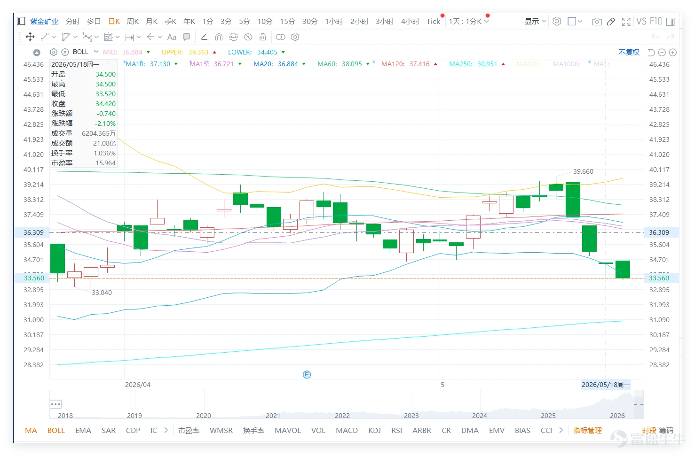Screen dimensions: 695x456
Task: Expand the 1天:1分K period dropdown
Action: click(x=469, y=22)
